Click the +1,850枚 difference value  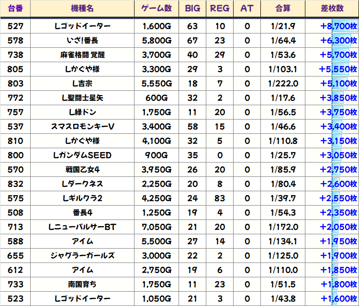point(338,270)
